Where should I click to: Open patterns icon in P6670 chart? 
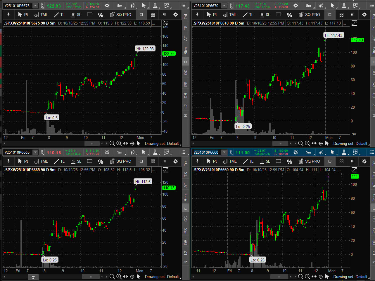click(355, 6)
